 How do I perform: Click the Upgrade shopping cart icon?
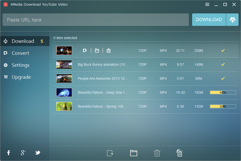[6, 77]
